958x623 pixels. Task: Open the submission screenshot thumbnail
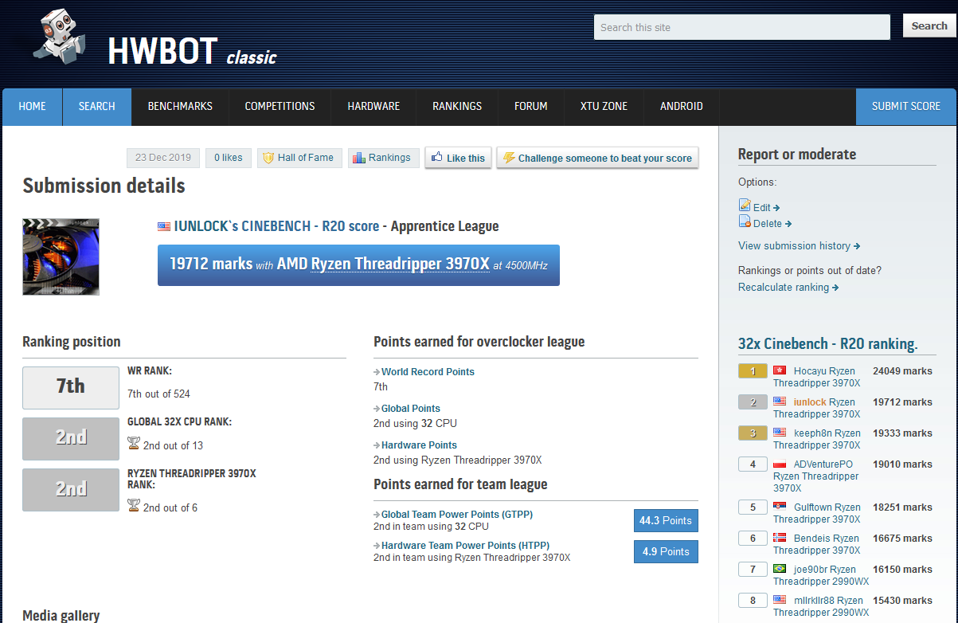pyautogui.click(x=61, y=257)
